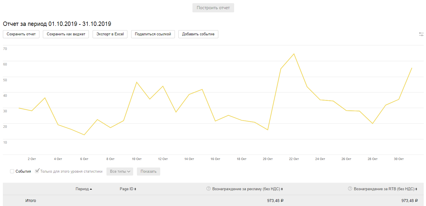The image size is (426, 206).
Task: Click Сохранить как виджет button
Action: pyautogui.click(x=66, y=34)
